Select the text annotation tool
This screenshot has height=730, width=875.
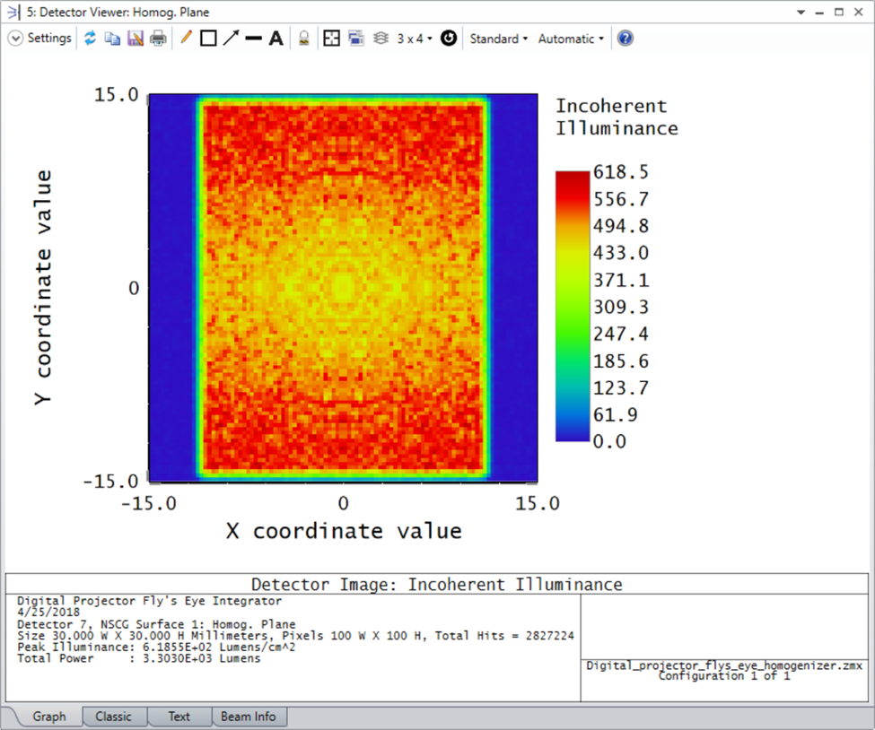(x=276, y=38)
